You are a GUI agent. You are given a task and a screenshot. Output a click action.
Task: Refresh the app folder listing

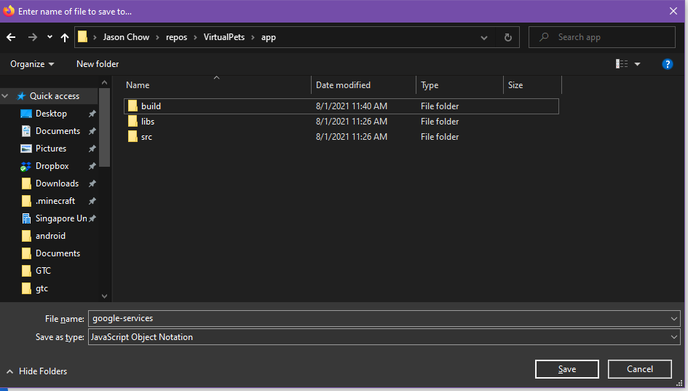(507, 37)
